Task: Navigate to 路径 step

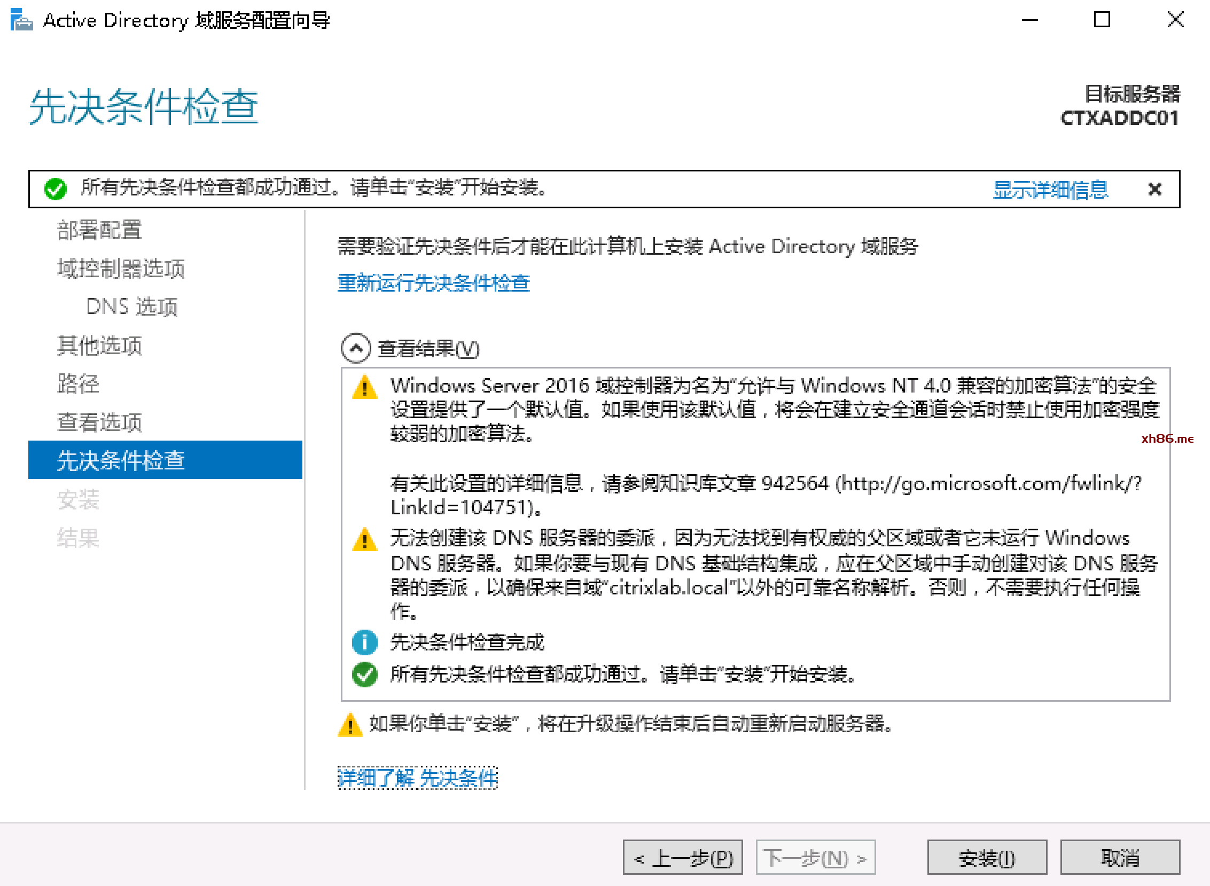Action: (79, 384)
